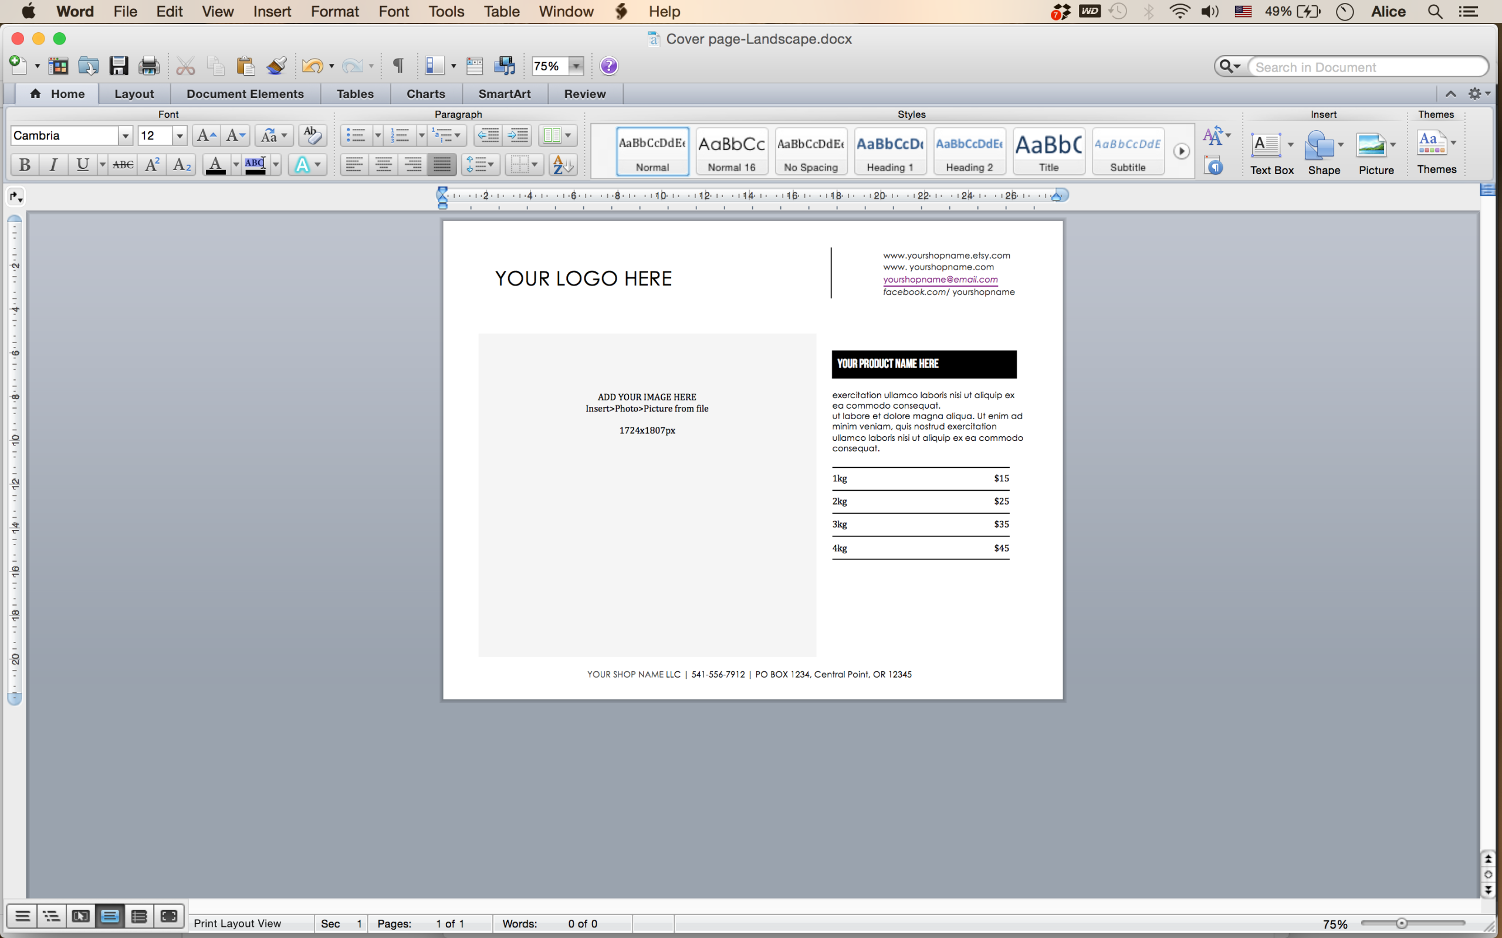This screenshot has height=938, width=1502.
Task: Toggle Strikethrough formatting
Action: coord(123,165)
